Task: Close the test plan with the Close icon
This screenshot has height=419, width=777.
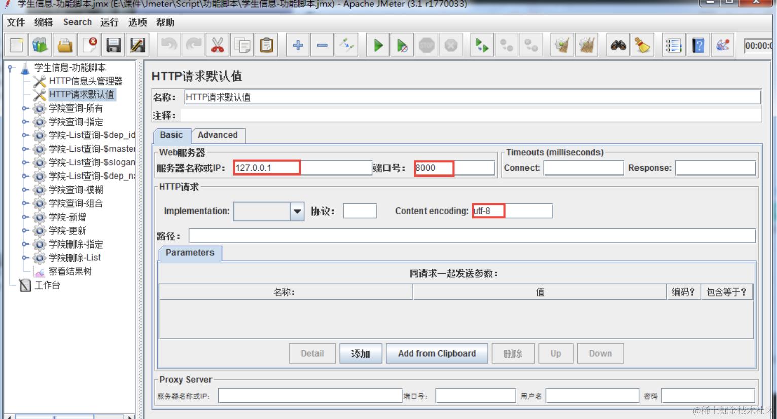Action: click(x=89, y=45)
